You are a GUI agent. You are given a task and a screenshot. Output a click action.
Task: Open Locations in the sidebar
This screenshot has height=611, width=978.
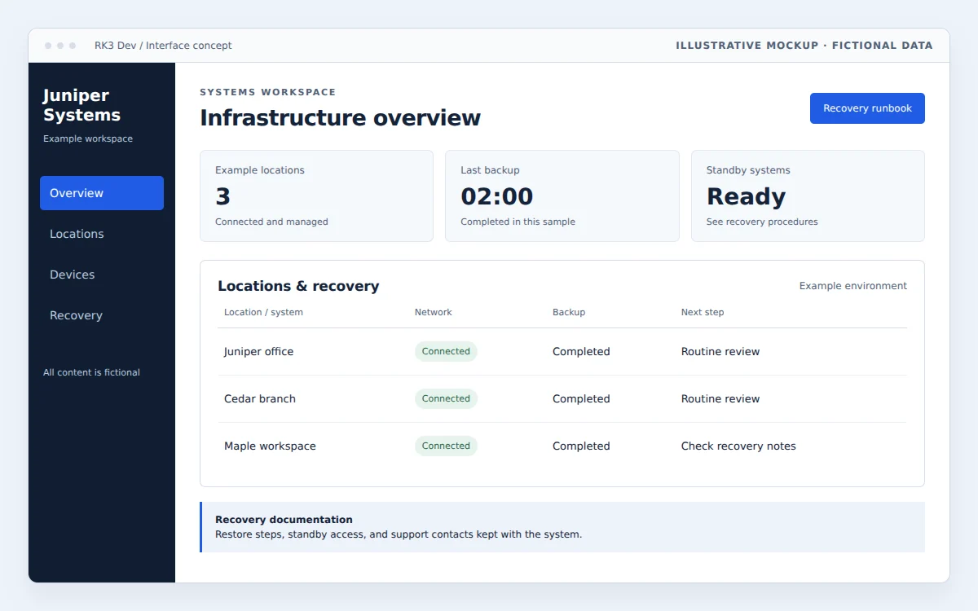[x=102, y=234]
